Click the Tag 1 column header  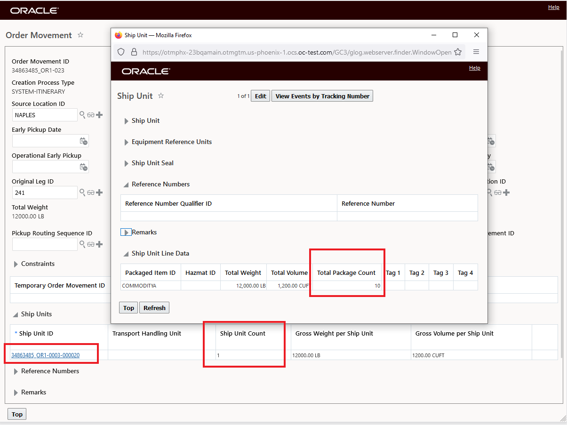(393, 273)
